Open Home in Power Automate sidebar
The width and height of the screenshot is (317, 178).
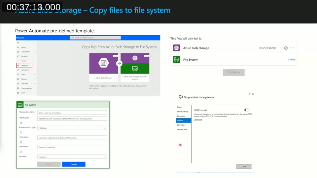click(23, 47)
